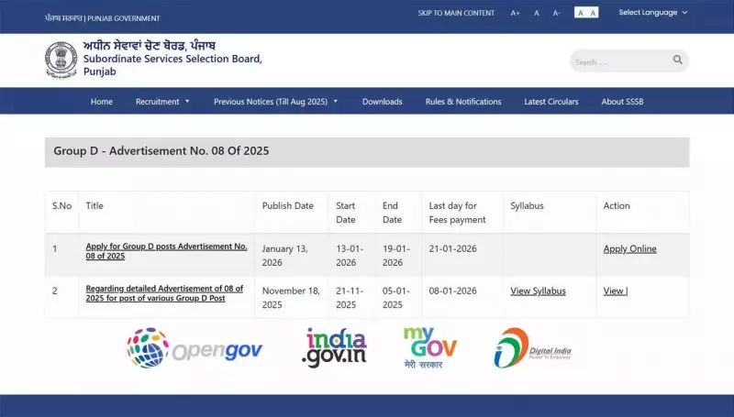Click inside the Search text field
Screen dimensions: 734x417
coord(617,61)
